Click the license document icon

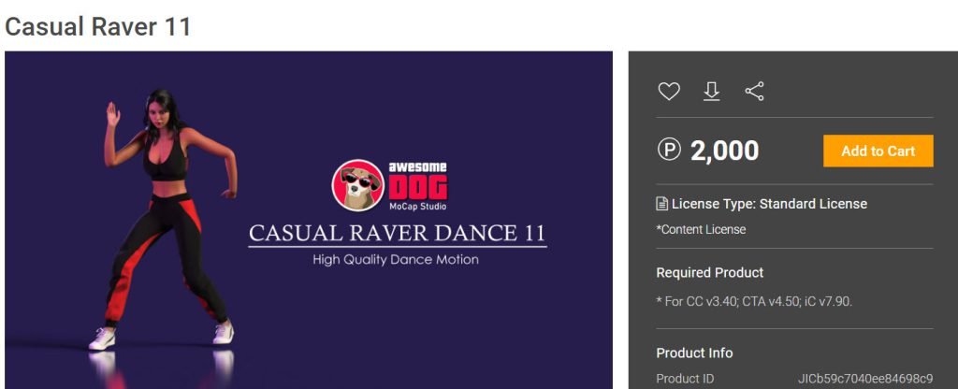click(661, 203)
